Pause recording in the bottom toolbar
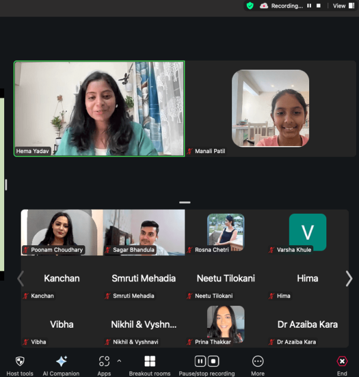The width and height of the screenshot is (359, 377). tap(200, 361)
